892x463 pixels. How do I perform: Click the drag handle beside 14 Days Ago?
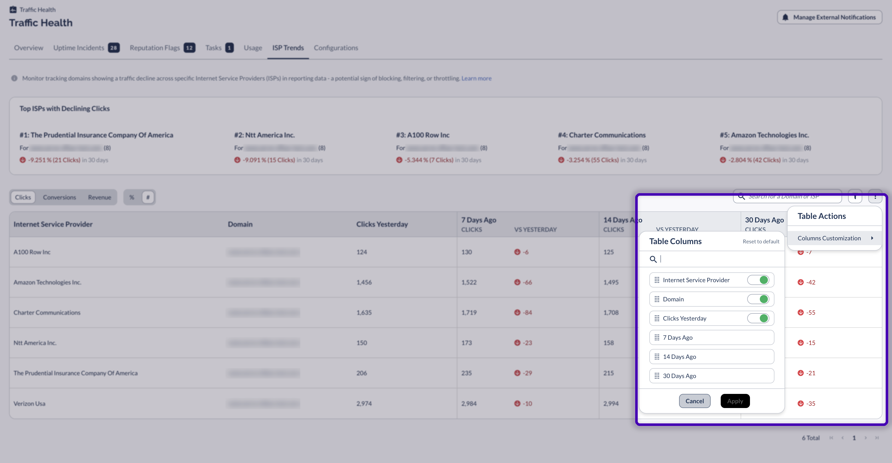[657, 356]
